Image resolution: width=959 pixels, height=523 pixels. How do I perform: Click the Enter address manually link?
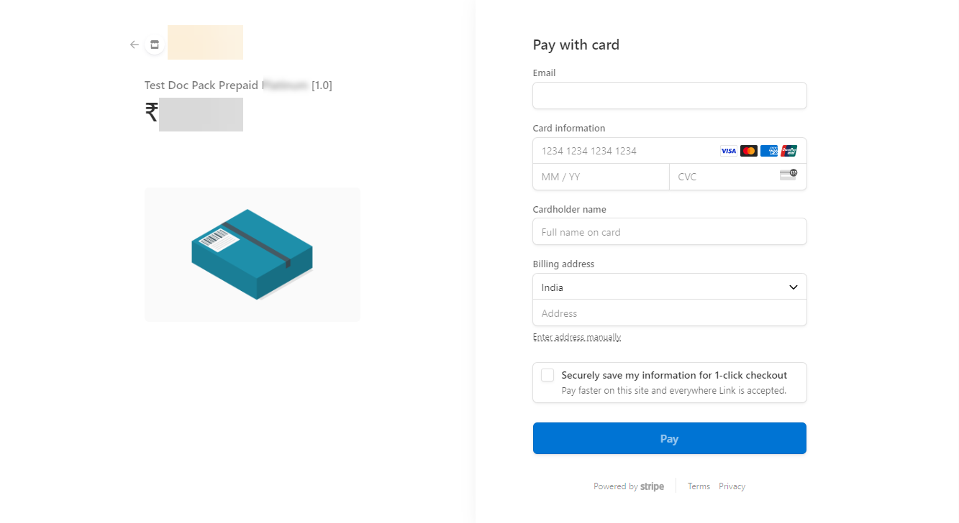point(576,336)
